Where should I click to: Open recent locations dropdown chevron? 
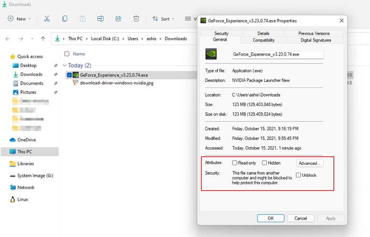pyautogui.click(x=32, y=39)
